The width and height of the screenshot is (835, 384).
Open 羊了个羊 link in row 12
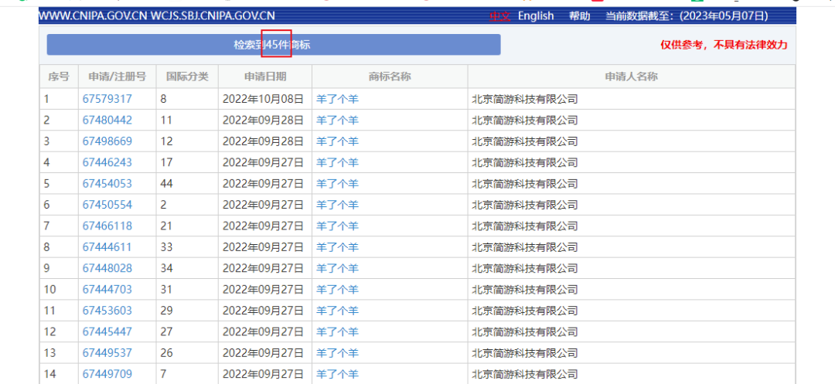point(338,332)
